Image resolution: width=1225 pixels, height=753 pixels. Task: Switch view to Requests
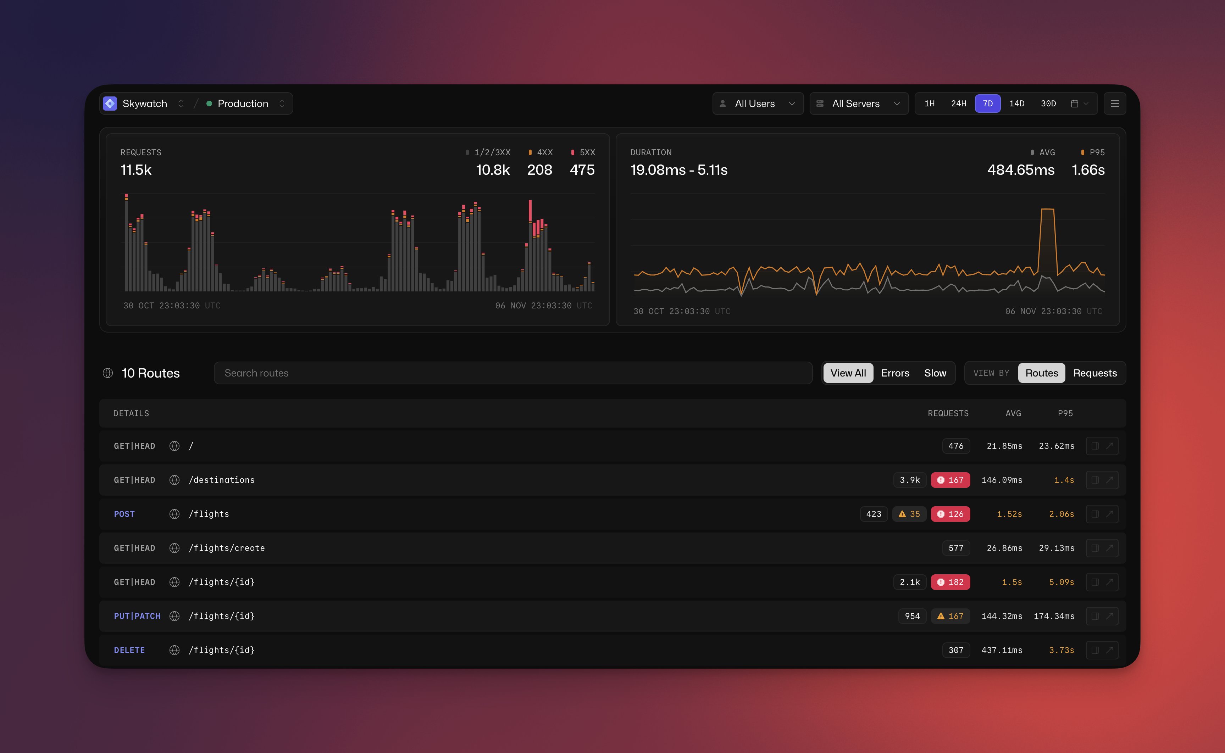[1094, 373]
